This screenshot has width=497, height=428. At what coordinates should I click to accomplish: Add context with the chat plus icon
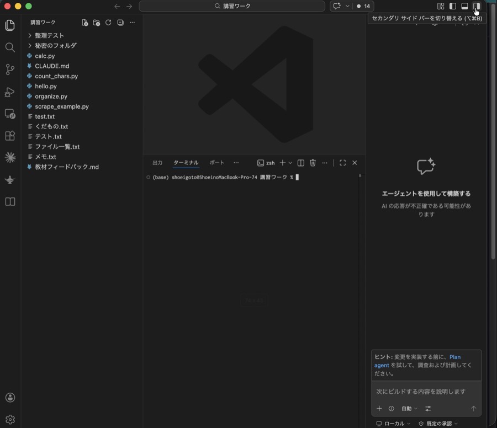click(379, 408)
